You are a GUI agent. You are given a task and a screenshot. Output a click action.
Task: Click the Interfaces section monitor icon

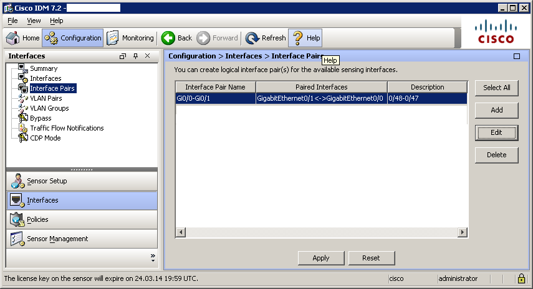coord(17,200)
